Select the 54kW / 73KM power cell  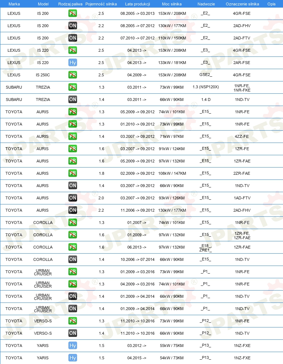[172, 358]
